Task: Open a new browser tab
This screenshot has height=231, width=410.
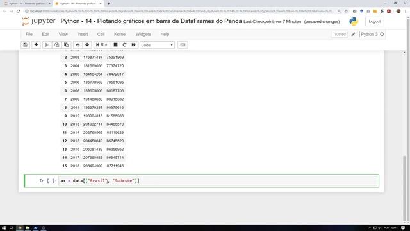Action: 108,4
